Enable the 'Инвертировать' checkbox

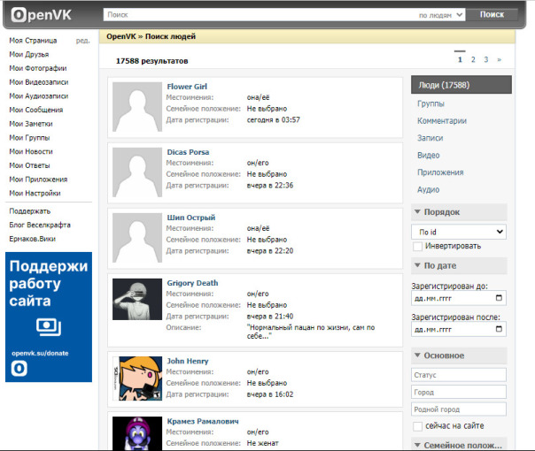click(417, 247)
